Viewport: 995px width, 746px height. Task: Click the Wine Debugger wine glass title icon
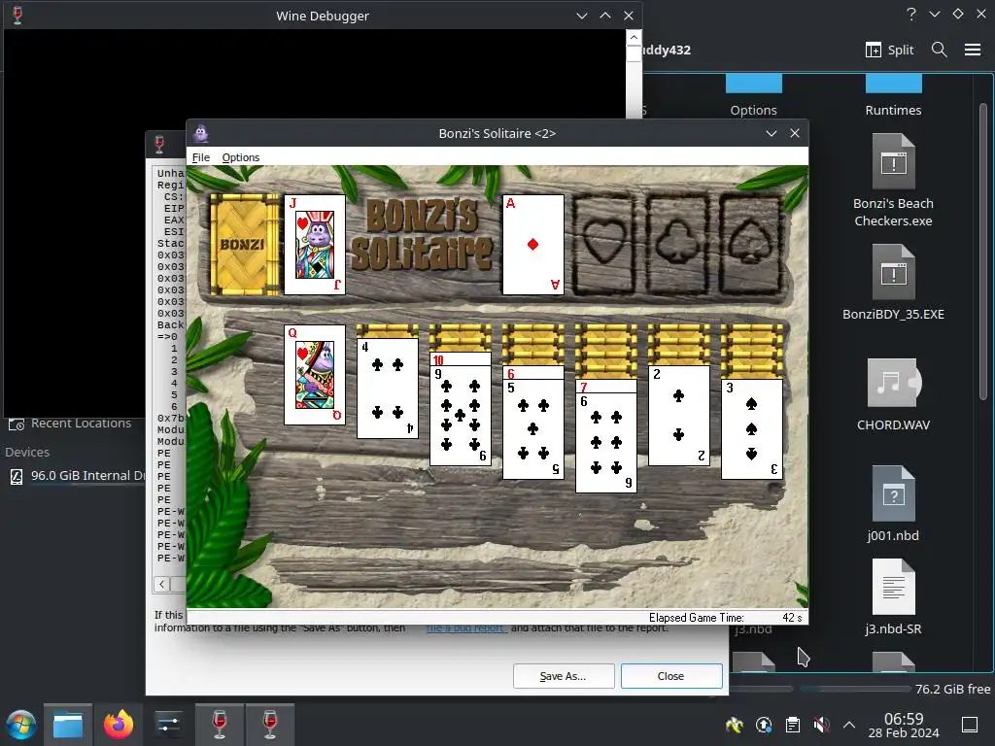coord(17,16)
